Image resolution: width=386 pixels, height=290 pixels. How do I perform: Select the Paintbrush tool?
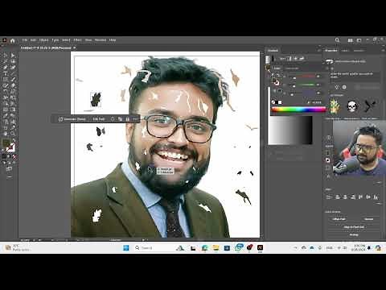pyautogui.click(x=13, y=80)
